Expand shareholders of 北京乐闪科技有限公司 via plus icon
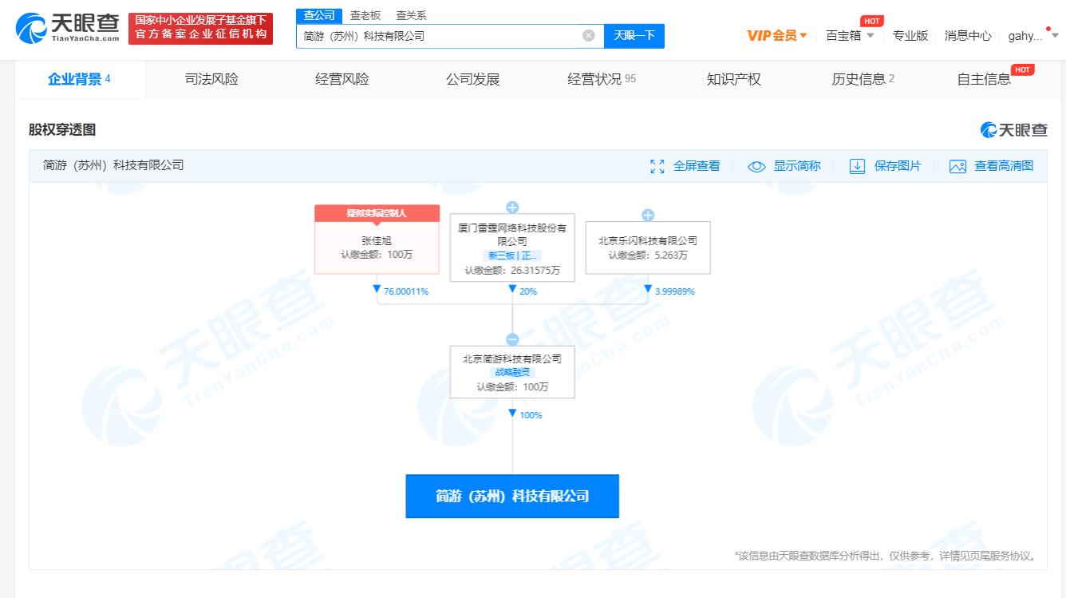 coord(648,214)
